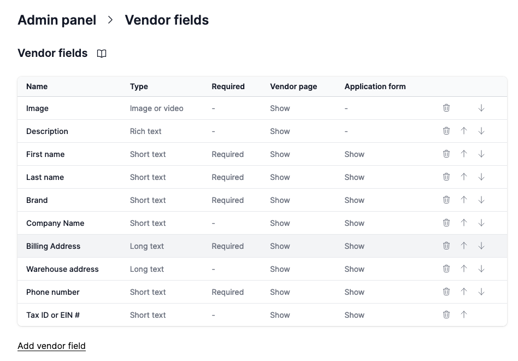Move the Tax ID or EIN # field up
This screenshot has width=518, height=361.
[x=464, y=315]
